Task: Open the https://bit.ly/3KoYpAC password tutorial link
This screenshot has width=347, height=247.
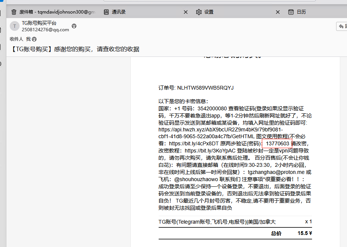Action: tap(210, 151)
